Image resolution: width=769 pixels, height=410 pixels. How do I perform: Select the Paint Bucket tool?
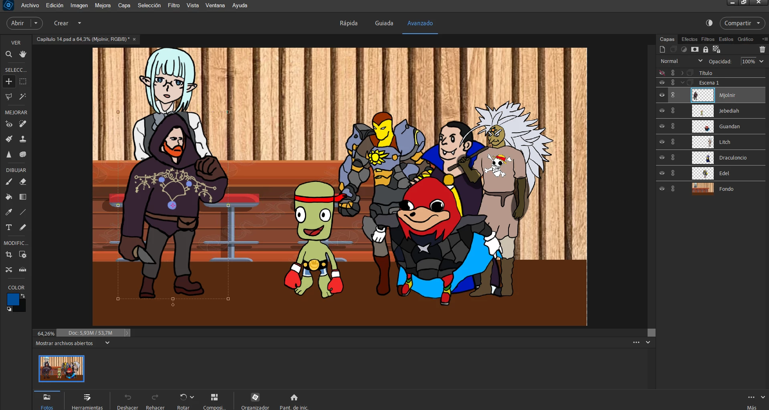click(x=8, y=197)
